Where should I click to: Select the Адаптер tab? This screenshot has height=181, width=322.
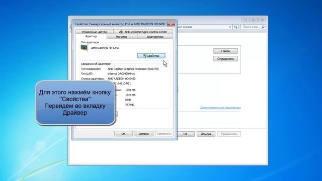pyautogui.click(x=91, y=36)
